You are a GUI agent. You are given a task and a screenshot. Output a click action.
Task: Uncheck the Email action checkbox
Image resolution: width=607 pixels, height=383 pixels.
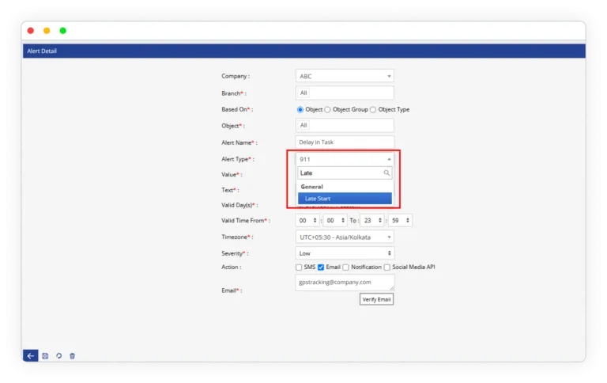click(x=321, y=267)
